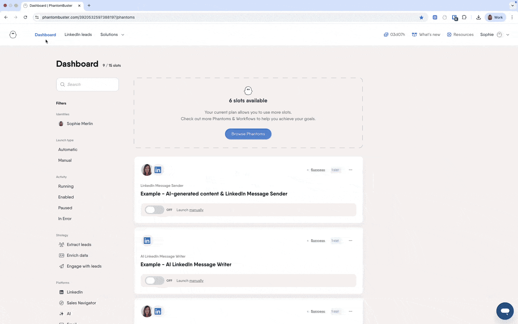This screenshot has width=518, height=324.
Task: Click LinkedIn icon on Message Sender card
Action: (x=158, y=170)
